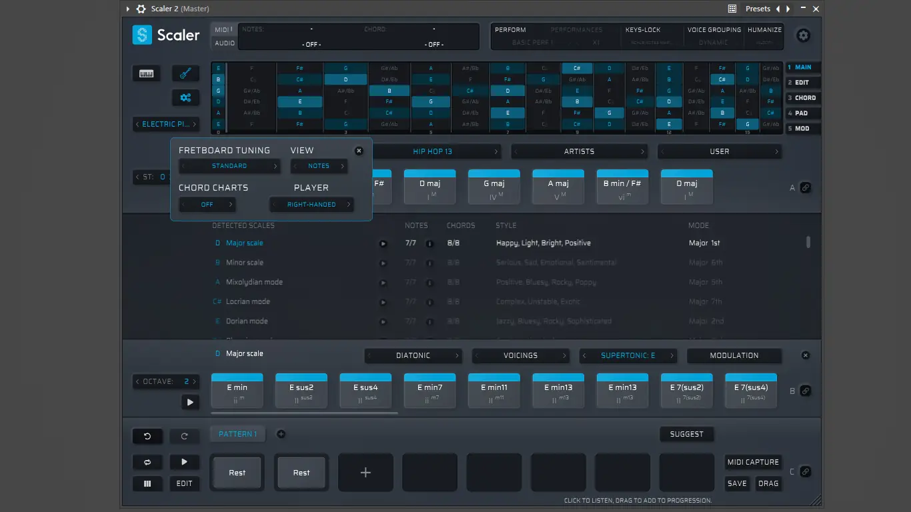Select the keyboard view icon
Screen dimensions: 911x512
(x=146, y=73)
